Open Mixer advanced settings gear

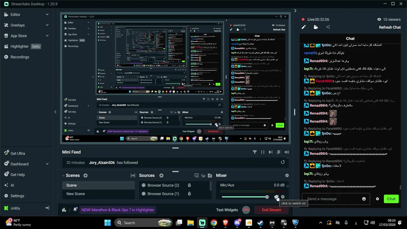tap(287, 175)
